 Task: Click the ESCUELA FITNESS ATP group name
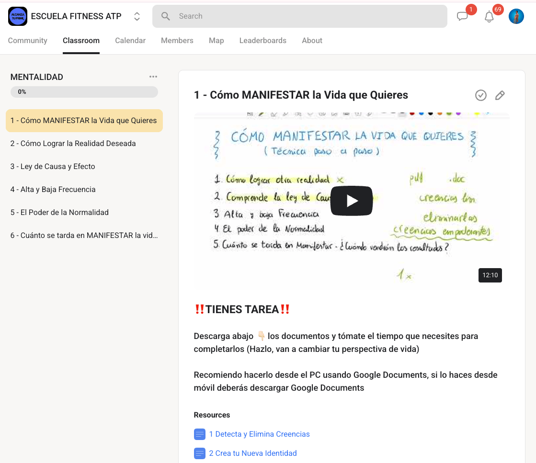[76, 16]
